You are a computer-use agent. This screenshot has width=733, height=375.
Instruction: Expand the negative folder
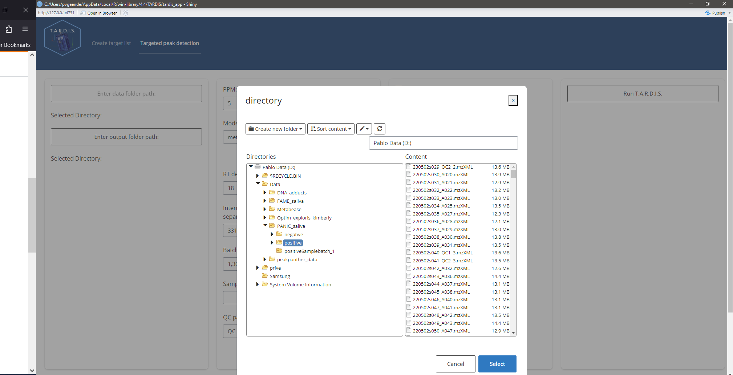(x=272, y=234)
